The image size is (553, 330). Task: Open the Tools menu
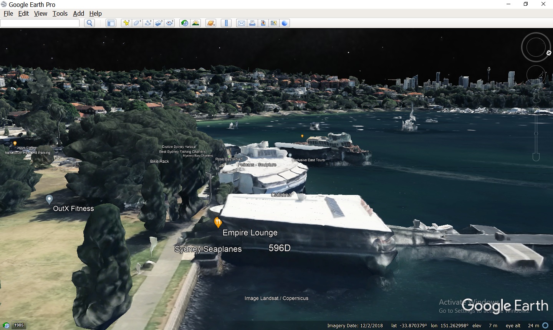tap(60, 13)
